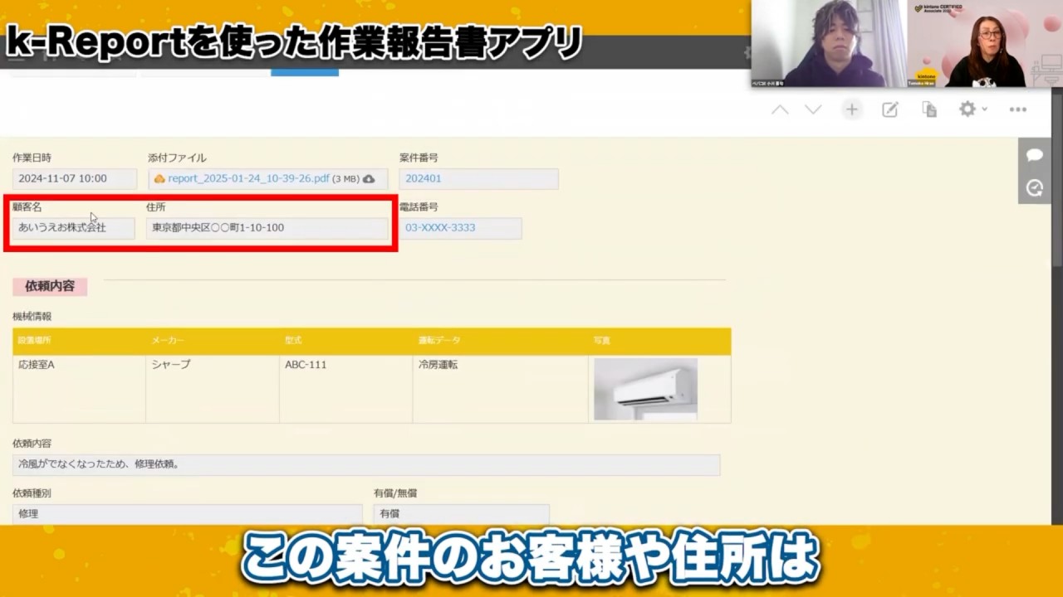Open the more options ellipsis menu
The image size is (1063, 597).
pyautogui.click(x=1018, y=109)
